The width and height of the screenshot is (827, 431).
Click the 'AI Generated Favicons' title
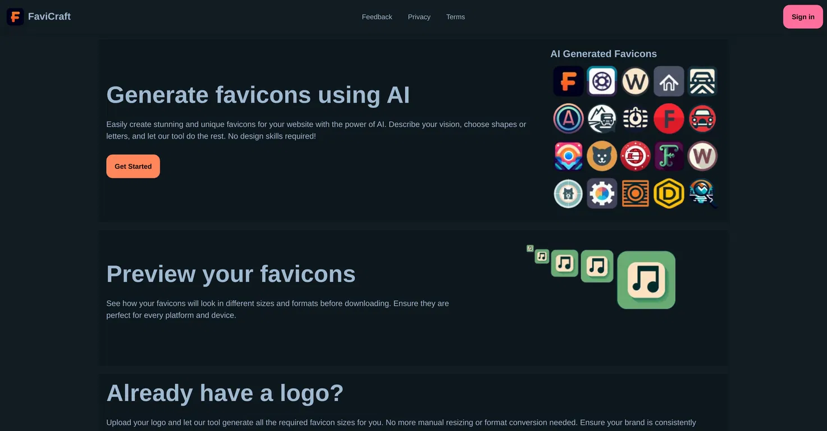coord(604,54)
